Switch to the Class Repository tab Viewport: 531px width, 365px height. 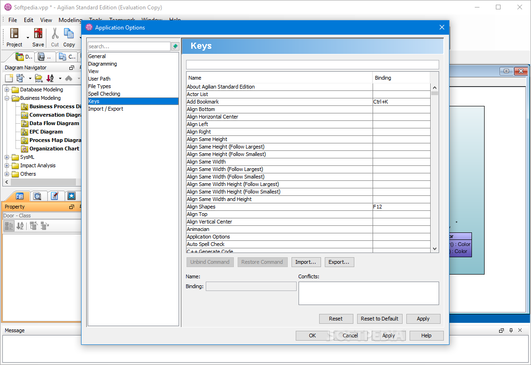coord(67,57)
